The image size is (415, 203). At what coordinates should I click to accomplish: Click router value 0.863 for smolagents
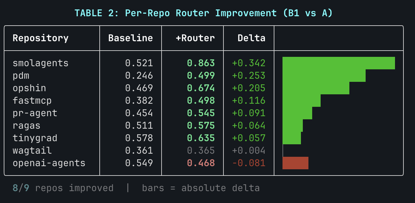[x=201, y=63]
